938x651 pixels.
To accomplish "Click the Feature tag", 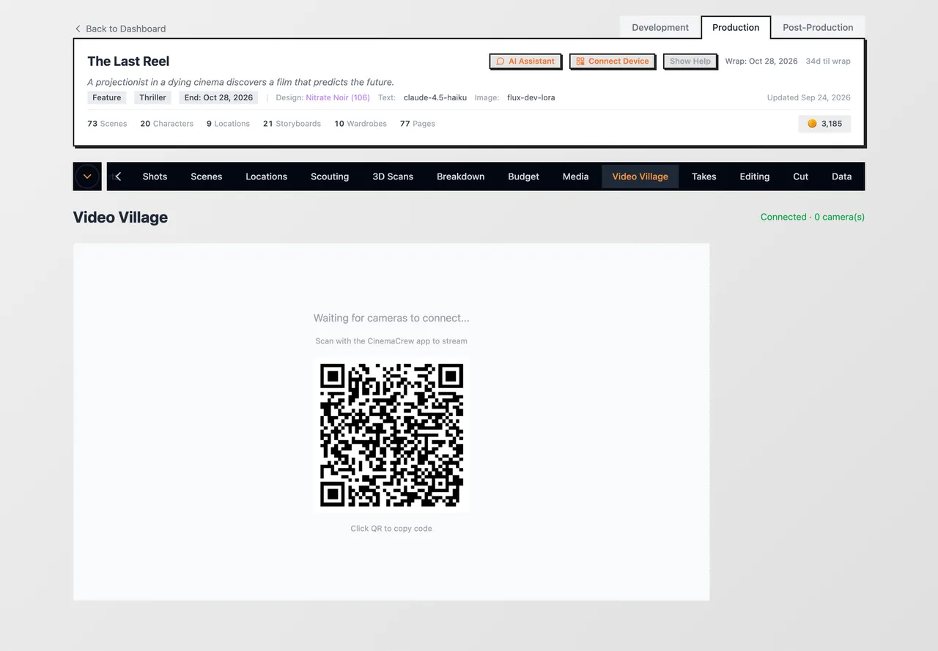I will (x=107, y=97).
